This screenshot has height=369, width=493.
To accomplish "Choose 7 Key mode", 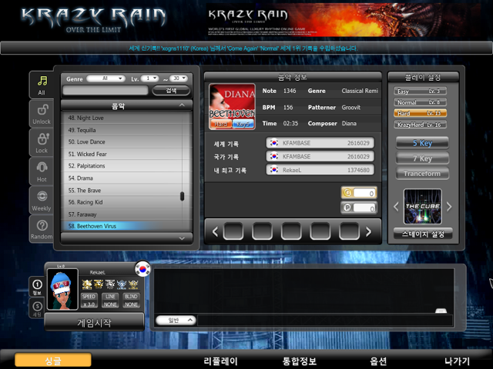I will click(x=422, y=158).
